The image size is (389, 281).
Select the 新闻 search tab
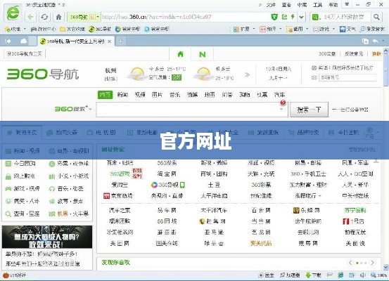coord(122,95)
